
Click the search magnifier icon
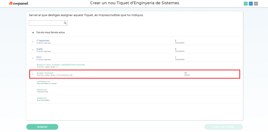click(x=65, y=23)
